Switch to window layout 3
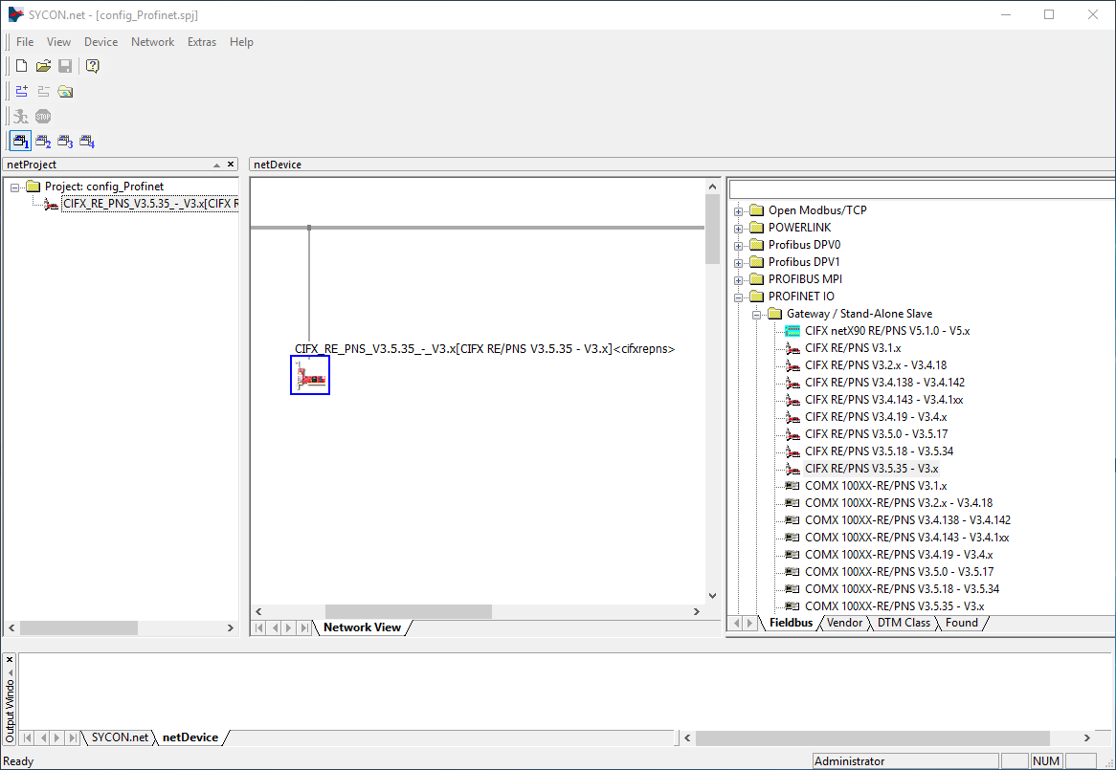Image resolution: width=1116 pixels, height=770 pixels. (x=65, y=142)
